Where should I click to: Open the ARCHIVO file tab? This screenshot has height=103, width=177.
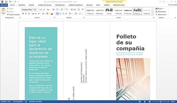[4, 5]
